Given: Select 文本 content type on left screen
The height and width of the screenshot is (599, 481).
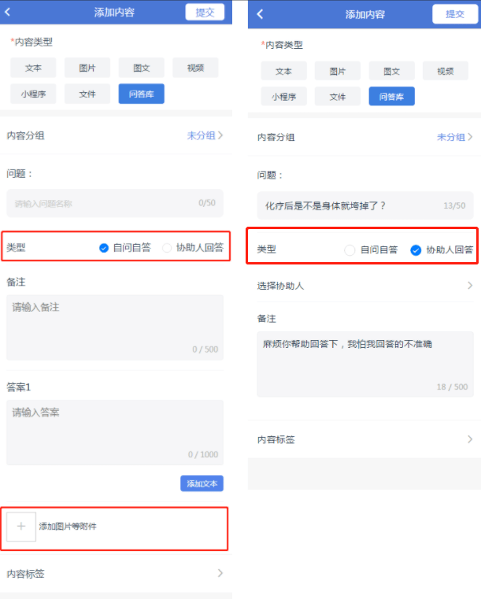Looking at the screenshot, I should pos(33,68).
